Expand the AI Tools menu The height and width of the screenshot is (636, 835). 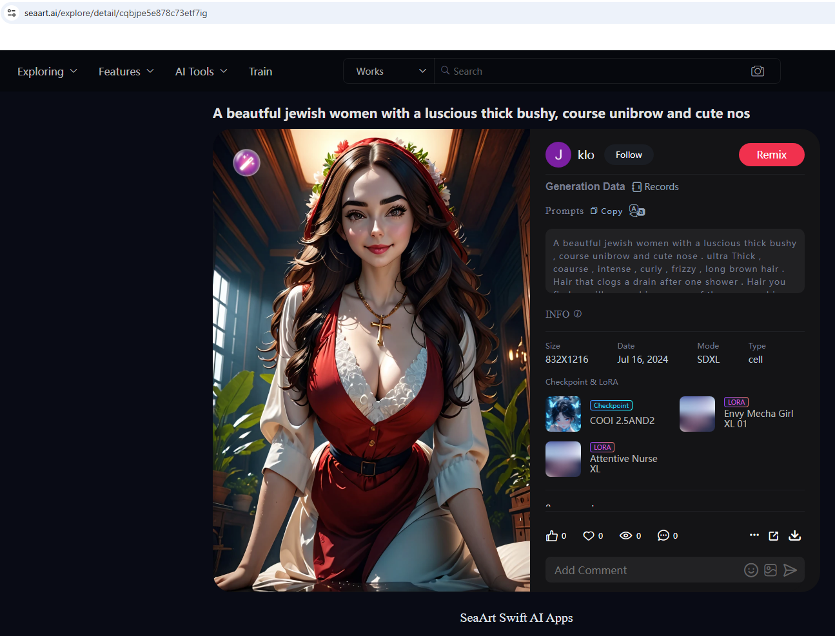point(201,72)
